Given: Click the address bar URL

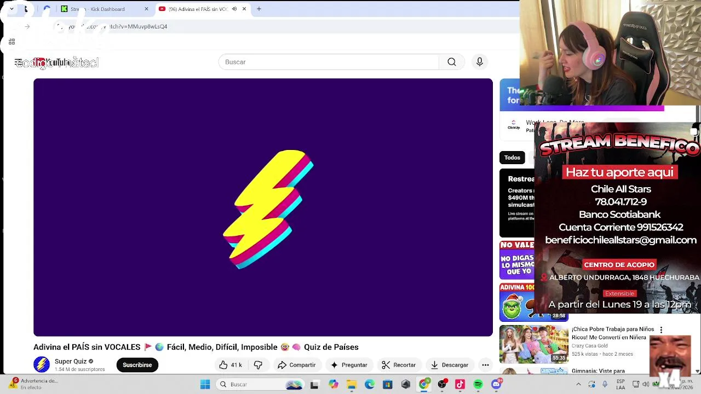Looking at the screenshot, I should click(x=118, y=26).
